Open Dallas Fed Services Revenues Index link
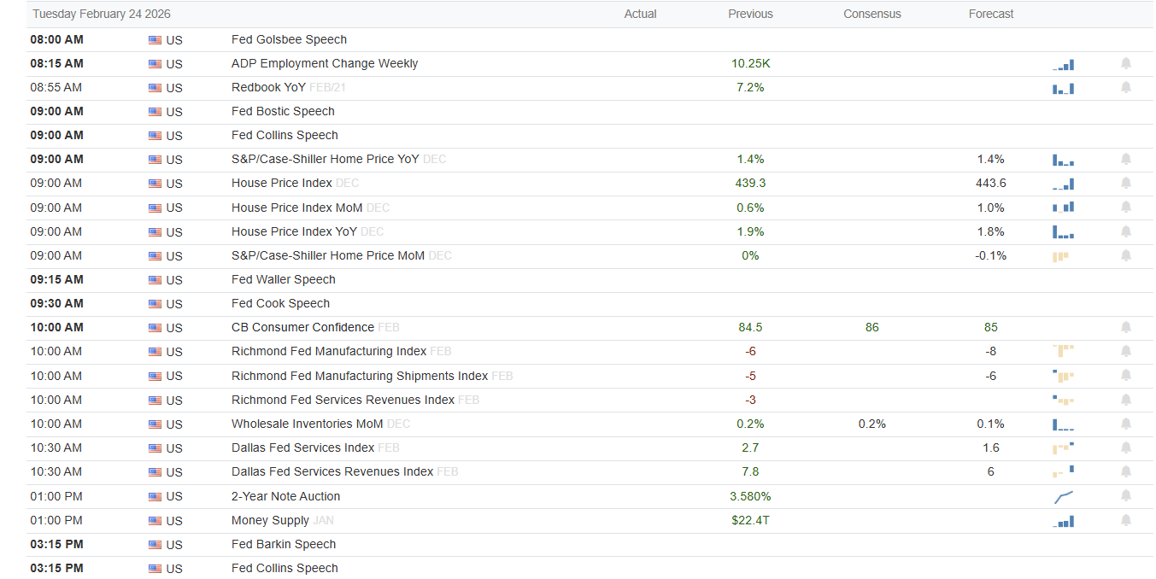The height and width of the screenshot is (579, 1156). 332,472
